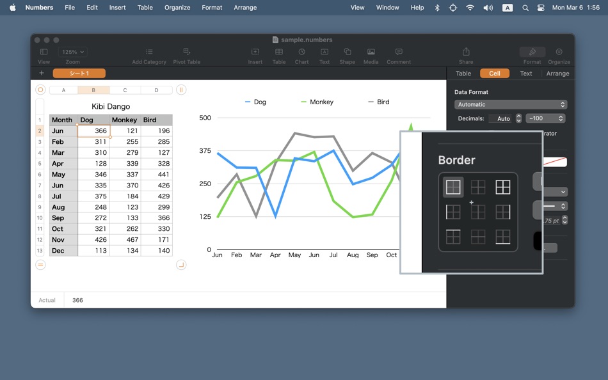Click the Decimals Auto input field
Screen dimensions: 608x380
point(500,118)
